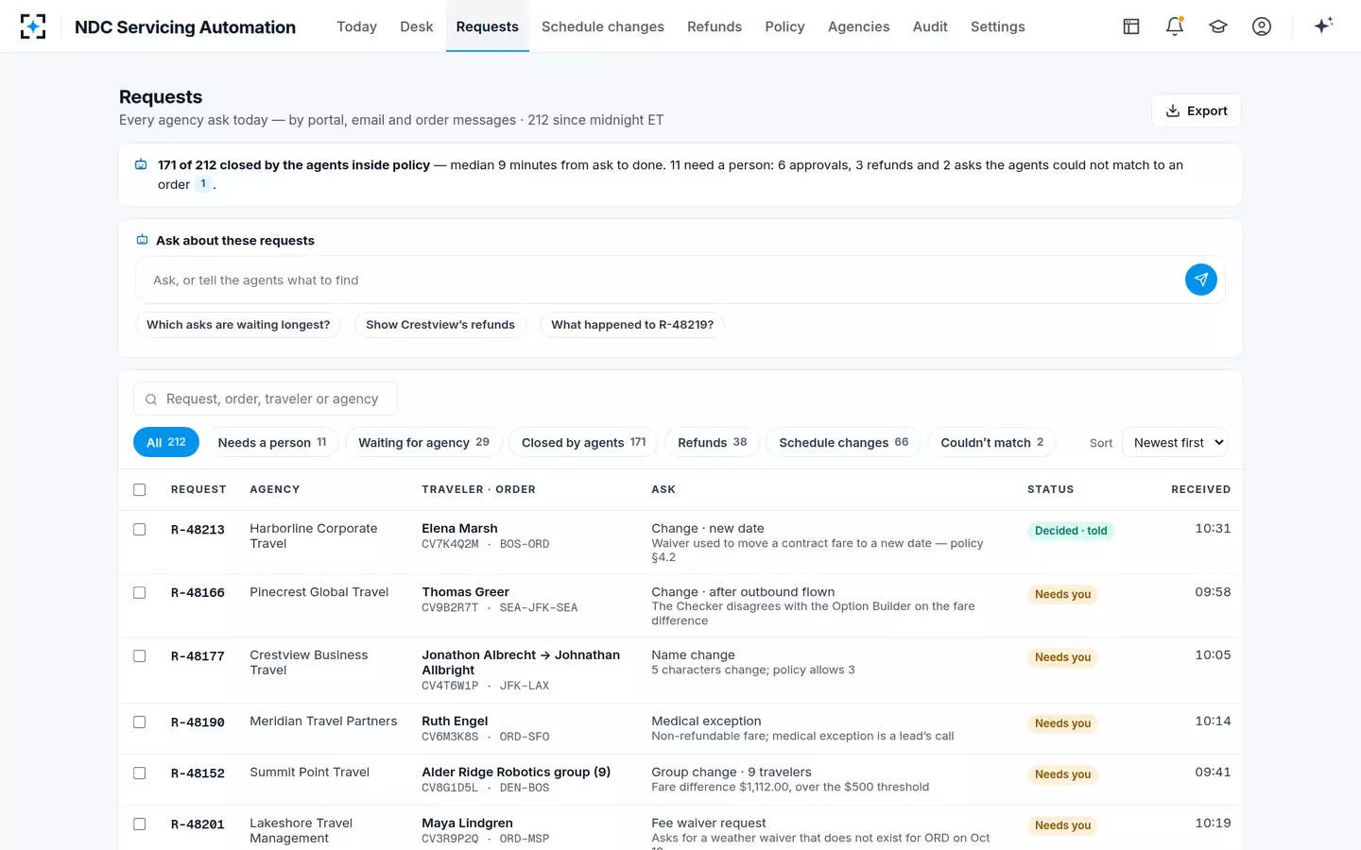Open the layout panel icon in the header
Viewport: 1361px width, 850px height.
[1131, 26]
